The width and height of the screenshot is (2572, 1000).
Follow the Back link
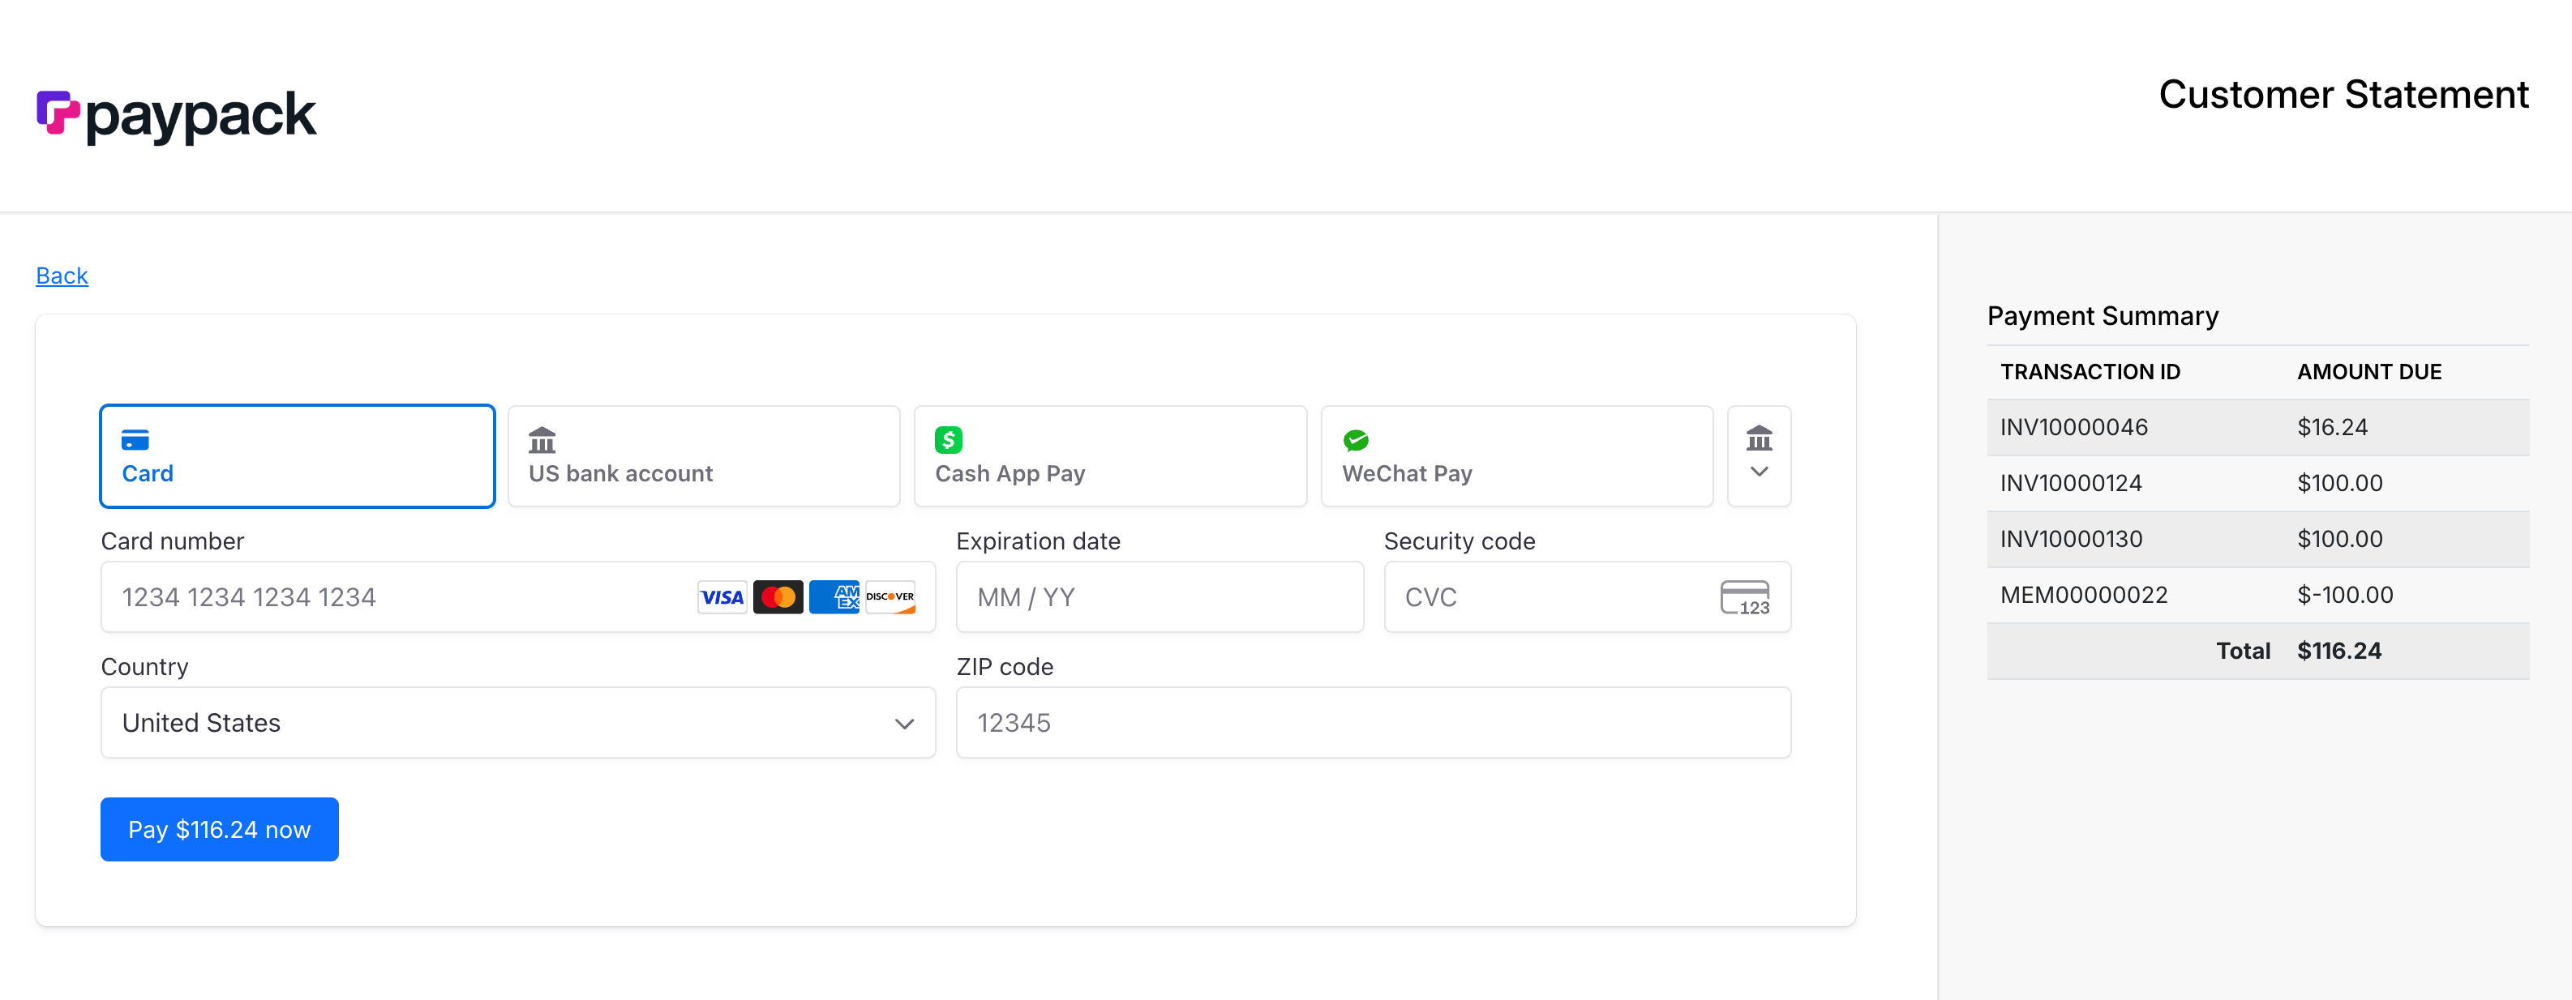tap(61, 276)
